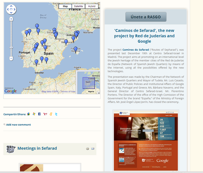Share via the Windows Live icon
The image size is (203, 173).
(34, 114)
